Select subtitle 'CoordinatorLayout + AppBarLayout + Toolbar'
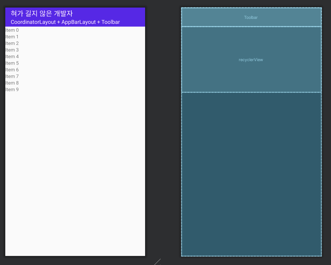This screenshot has width=331, height=265. [x=65, y=22]
